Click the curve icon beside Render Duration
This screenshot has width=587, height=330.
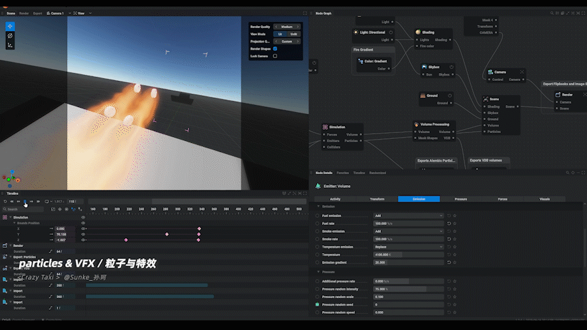(x=50, y=252)
